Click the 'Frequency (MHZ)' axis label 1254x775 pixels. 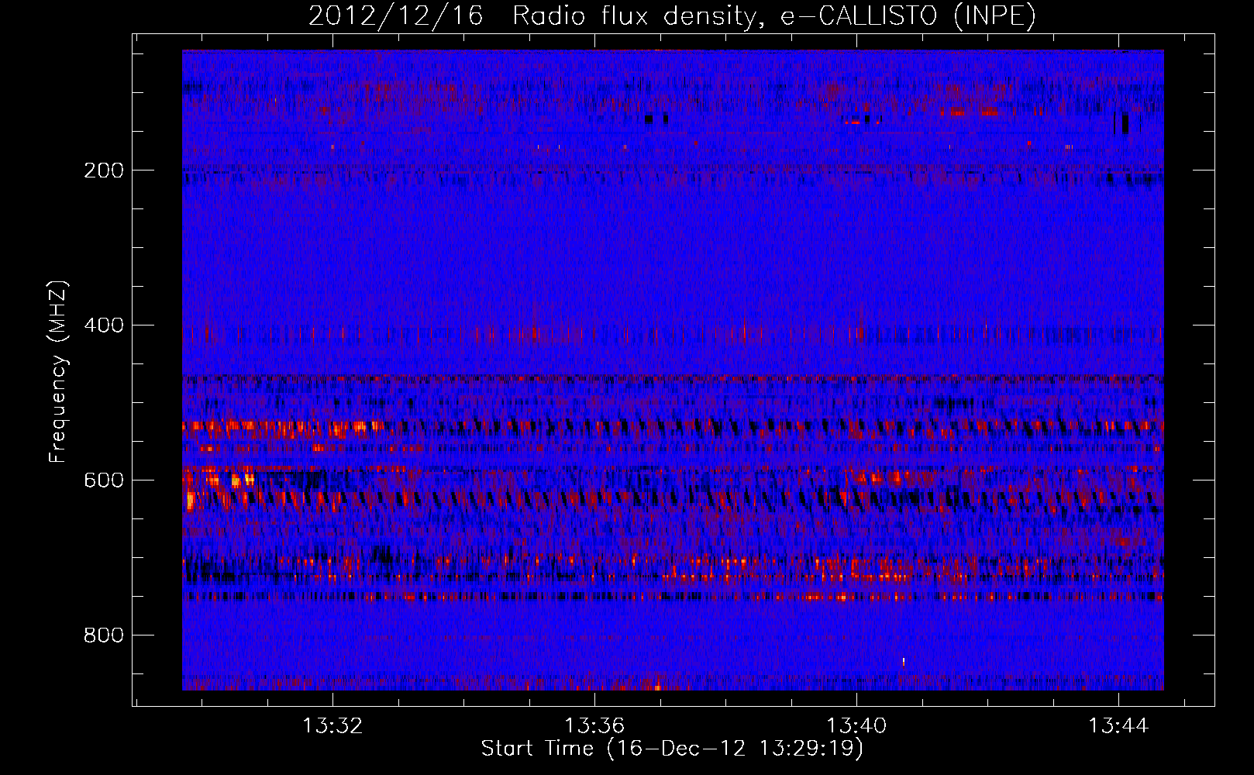point(58,371)
